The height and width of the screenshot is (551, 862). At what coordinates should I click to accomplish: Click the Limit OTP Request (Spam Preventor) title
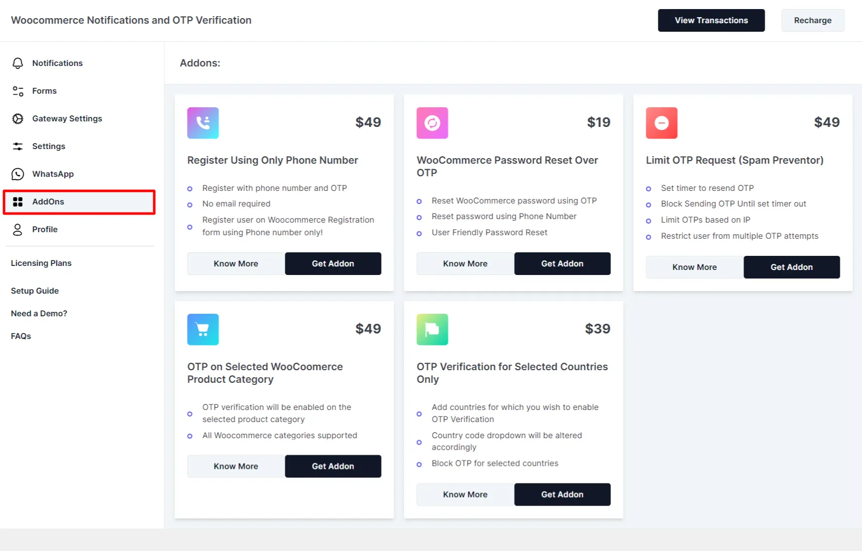(x=734, y=160)
